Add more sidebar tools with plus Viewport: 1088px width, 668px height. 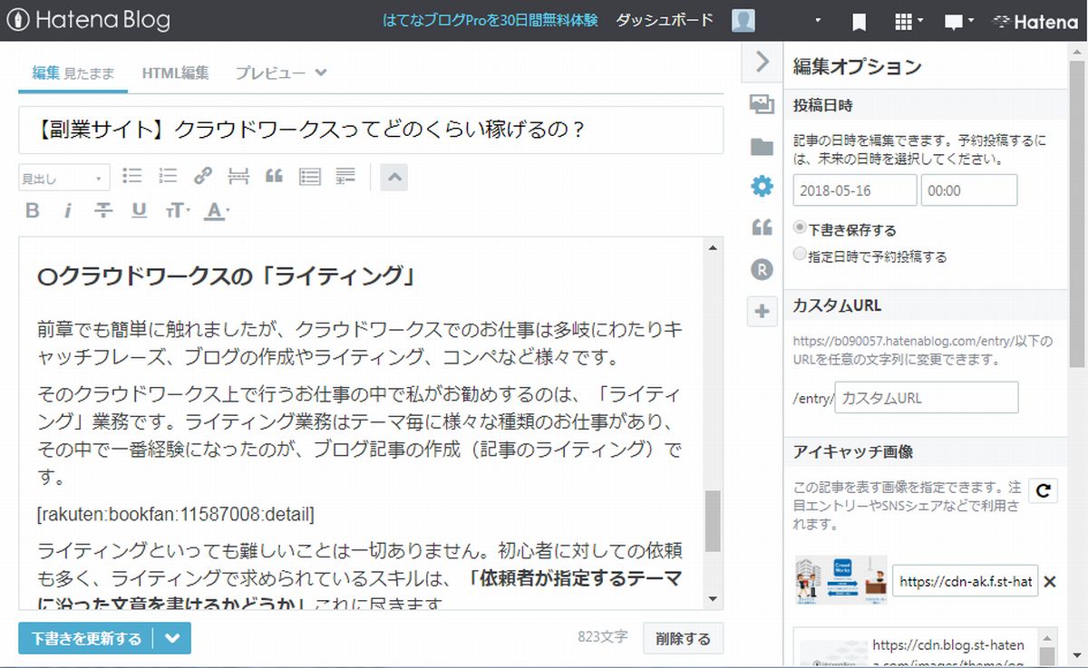coord(762,311)
